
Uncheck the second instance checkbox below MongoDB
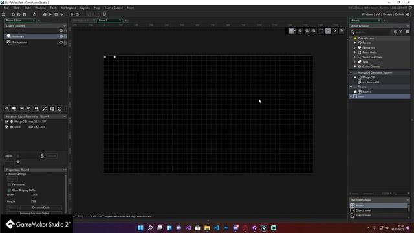(7, 127)
